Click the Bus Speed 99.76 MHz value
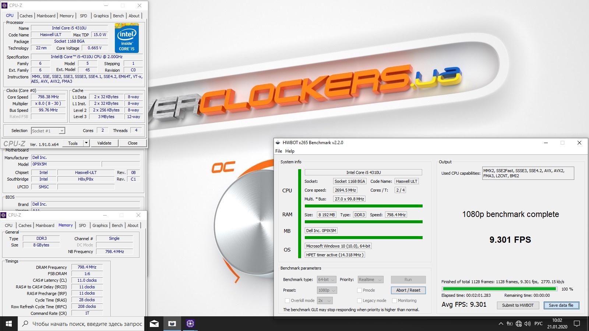Image resolution: width=589 pixels, height=331 pixels. pyautogui.click(x=48, y=110)
